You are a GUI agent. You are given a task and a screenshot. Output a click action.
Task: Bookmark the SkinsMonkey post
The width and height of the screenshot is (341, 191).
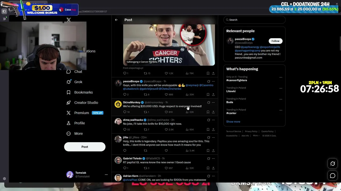(208, 112)
